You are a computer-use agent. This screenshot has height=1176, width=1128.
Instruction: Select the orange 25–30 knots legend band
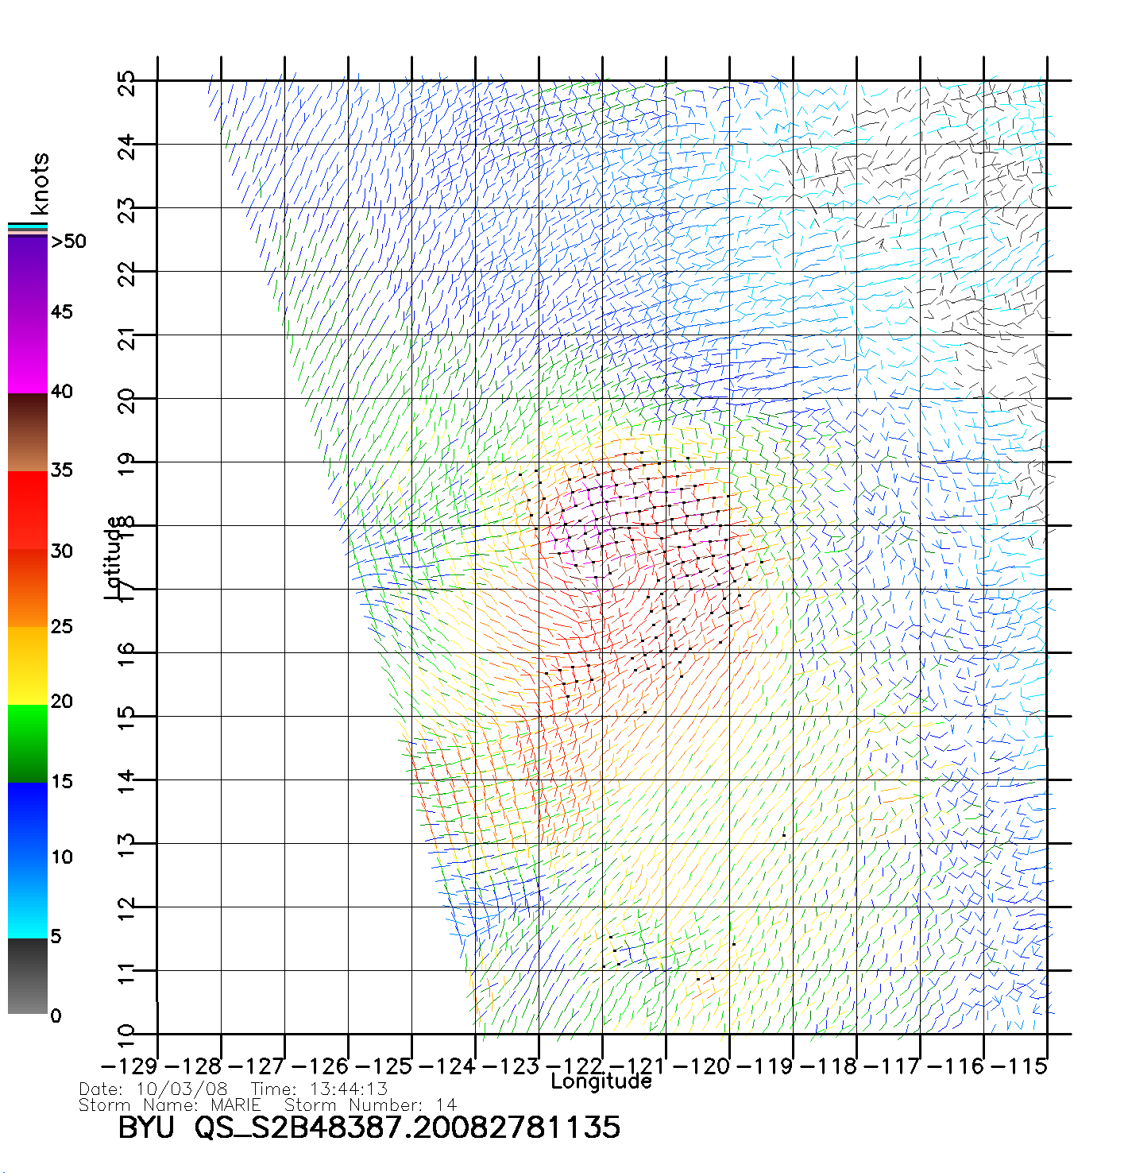tap(28, 588)
